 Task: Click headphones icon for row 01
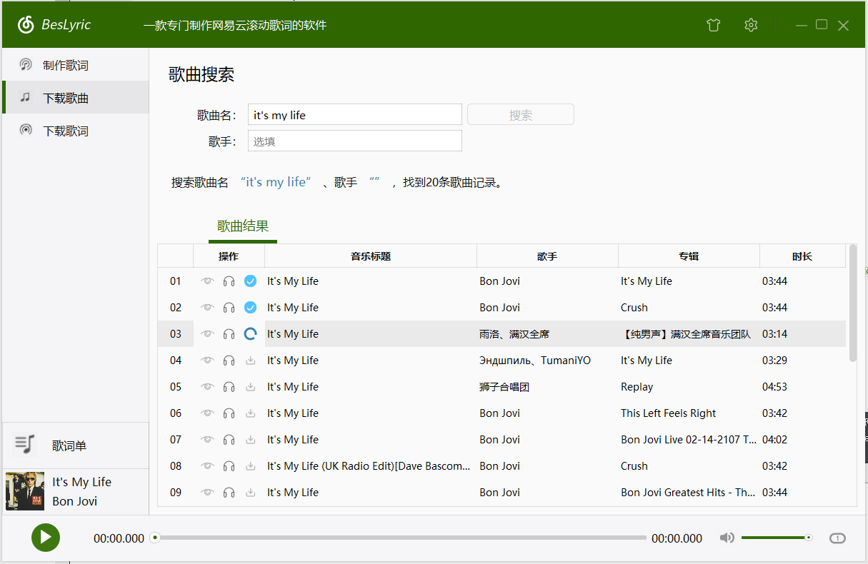(229, 281)
